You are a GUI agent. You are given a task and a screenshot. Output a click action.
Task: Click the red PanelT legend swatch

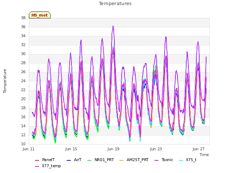pos(37,160)
